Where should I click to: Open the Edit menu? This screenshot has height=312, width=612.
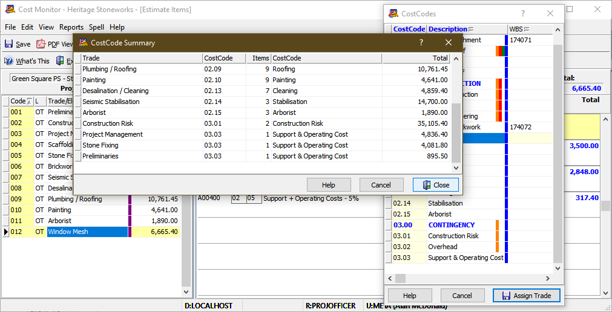point(27,27)
